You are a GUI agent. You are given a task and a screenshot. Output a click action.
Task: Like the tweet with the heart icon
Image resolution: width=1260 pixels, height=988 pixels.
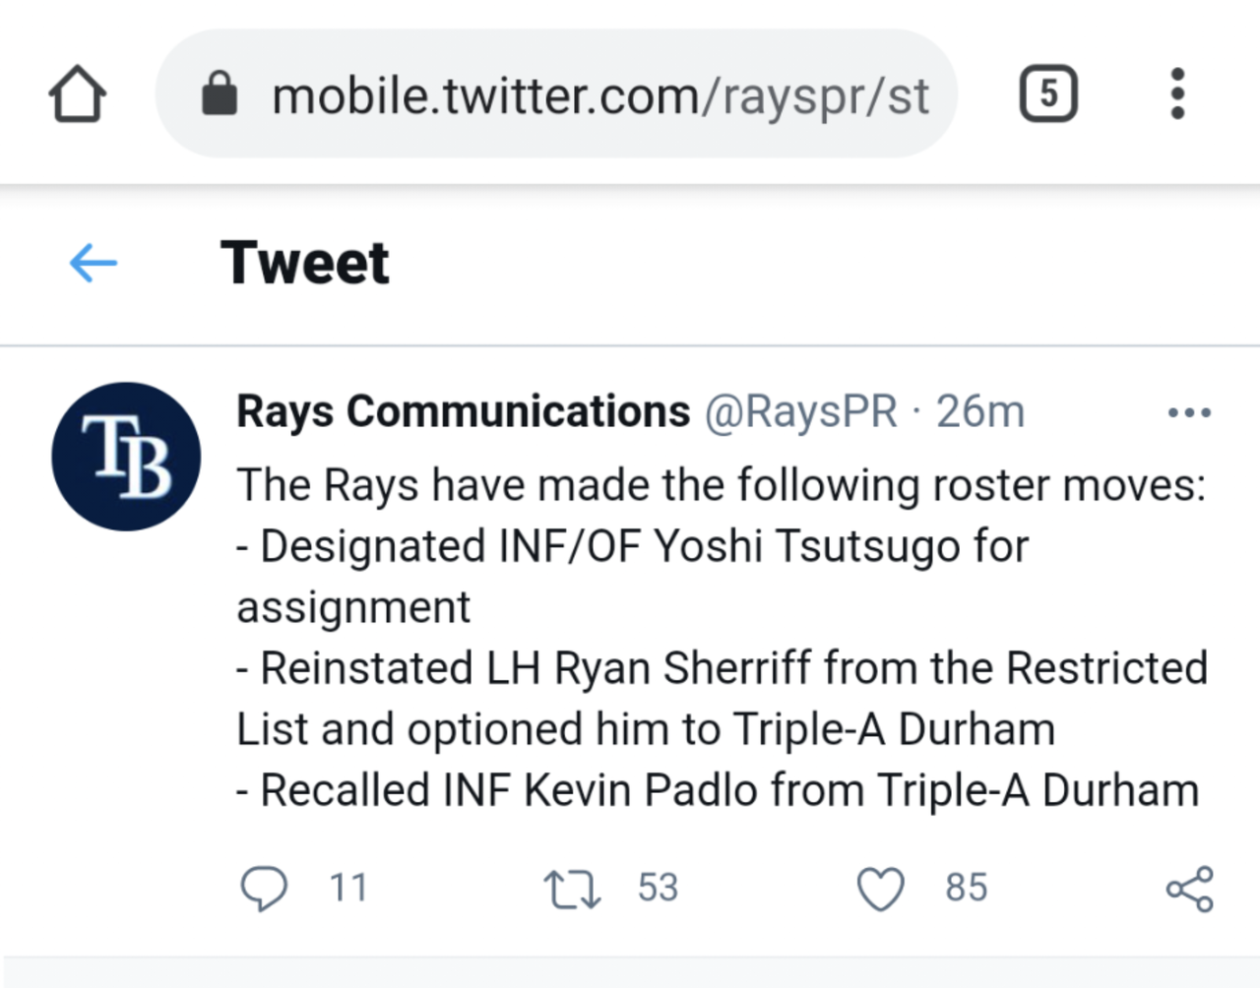point(880,889)
